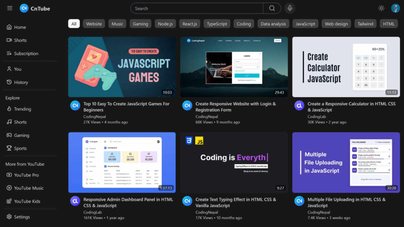Select the All category chip
The image size is (404, 227).
(x=74, y=24)
